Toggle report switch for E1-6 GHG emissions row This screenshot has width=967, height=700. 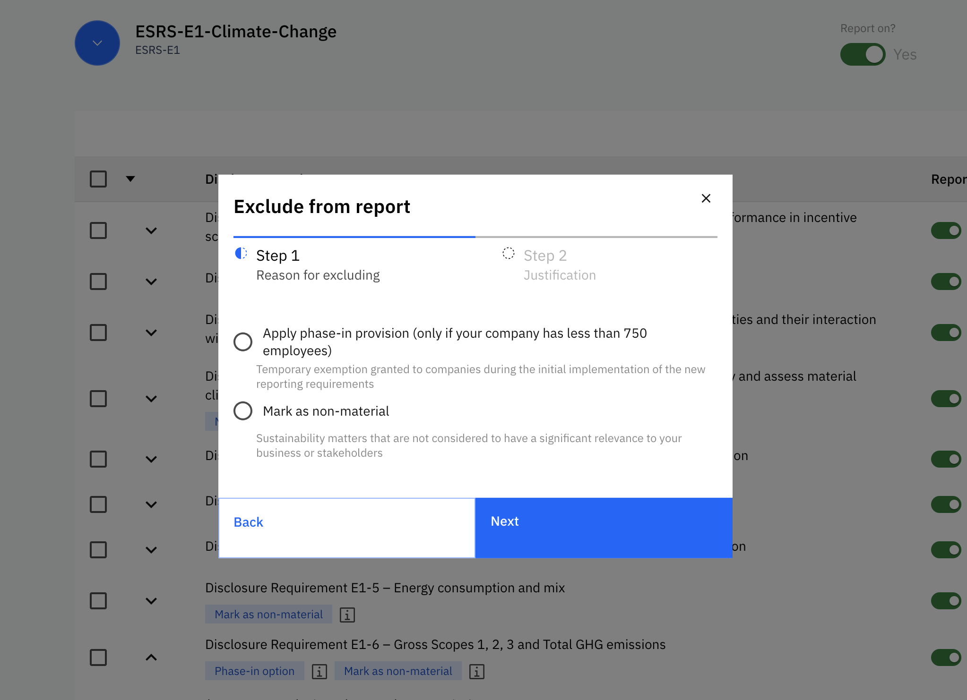946,657
